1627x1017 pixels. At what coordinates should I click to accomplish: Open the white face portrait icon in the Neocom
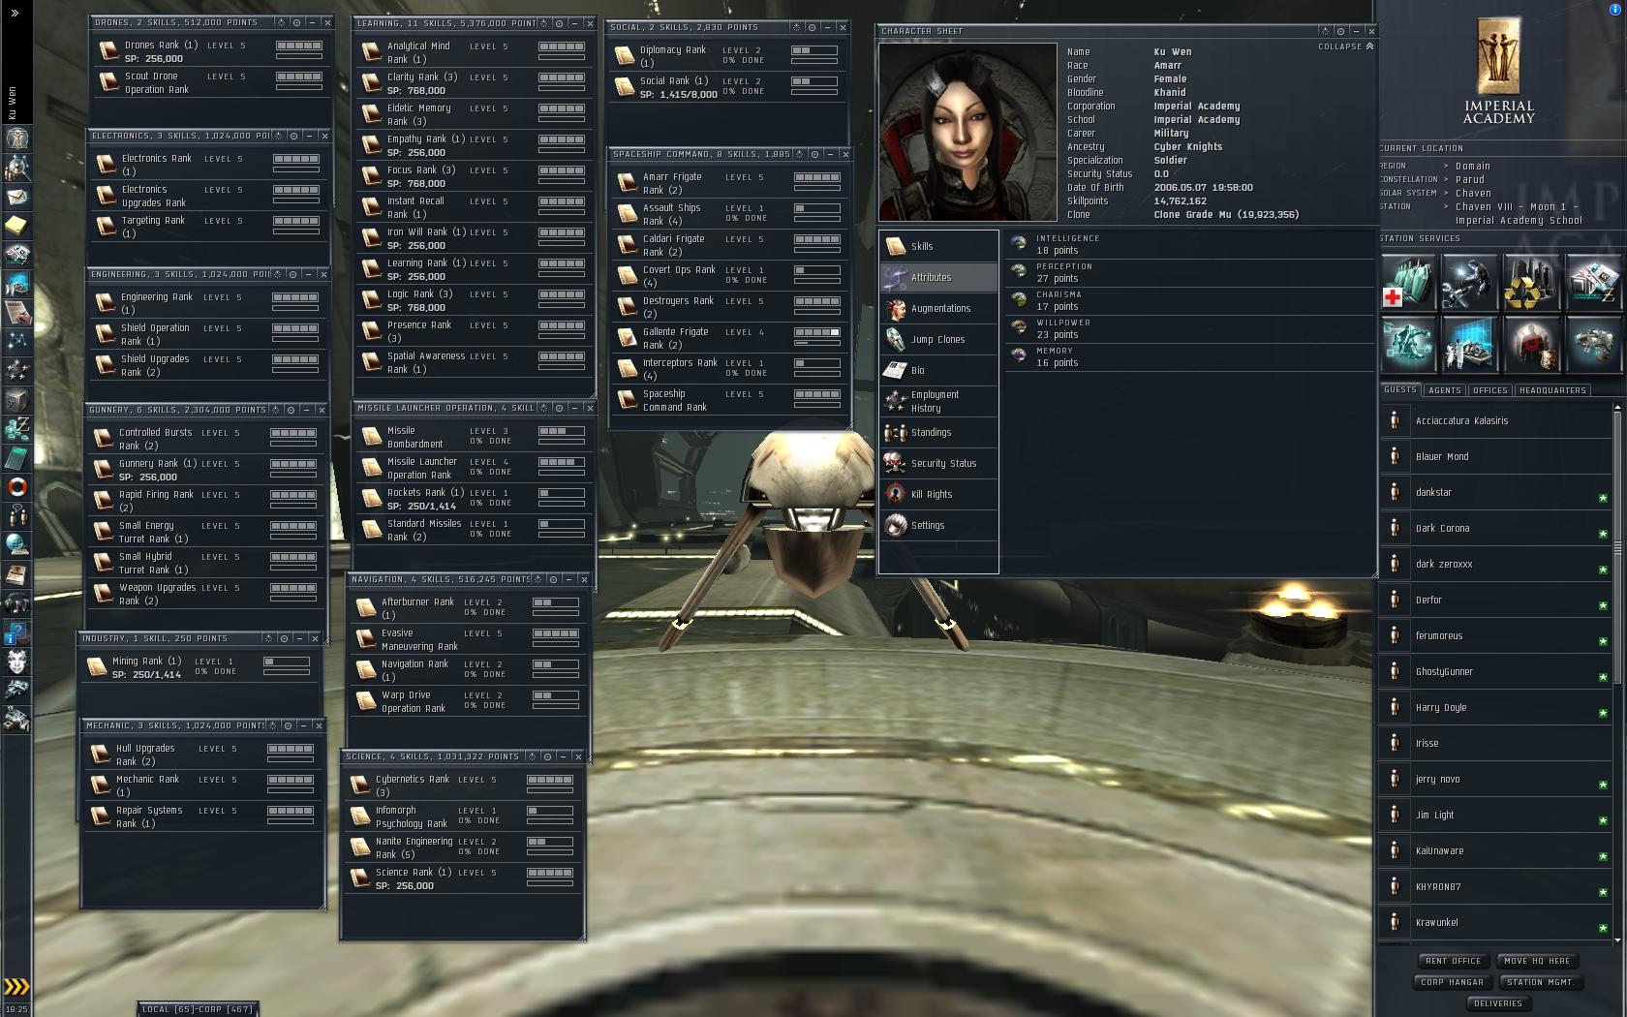point(16,661)
